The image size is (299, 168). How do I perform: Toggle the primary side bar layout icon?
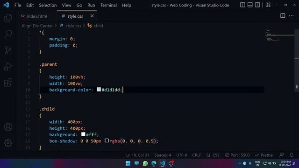tap(242, 5)
